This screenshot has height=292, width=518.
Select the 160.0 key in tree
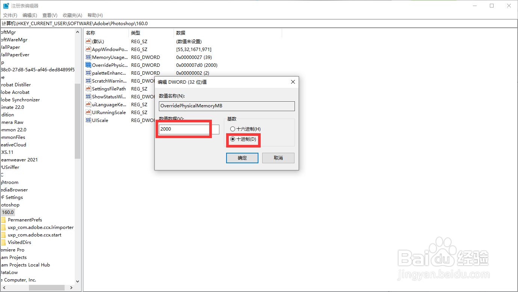pyautogui.click(x=8, y=212)
